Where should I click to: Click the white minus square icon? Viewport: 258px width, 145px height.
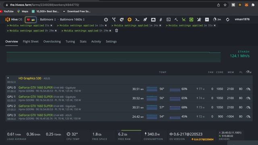click(207, 20)
